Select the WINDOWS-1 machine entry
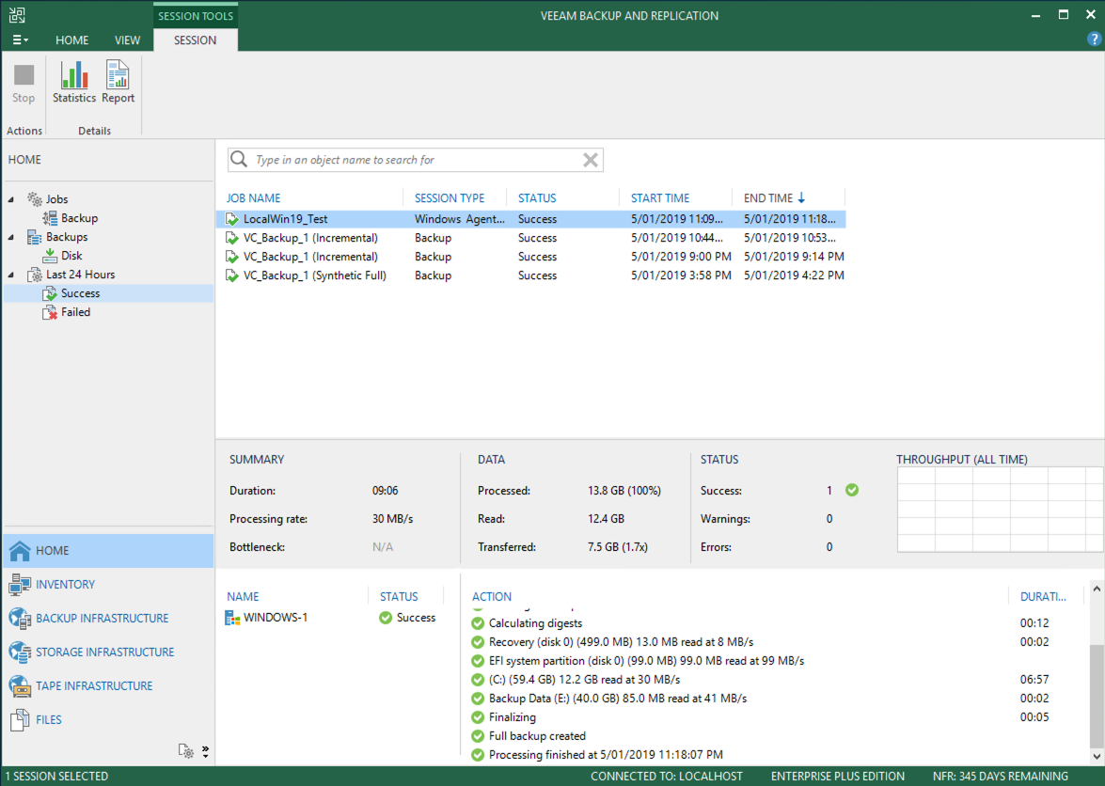Image resolution: width=1105 pixels, height=786 pixels. point(266,618)
